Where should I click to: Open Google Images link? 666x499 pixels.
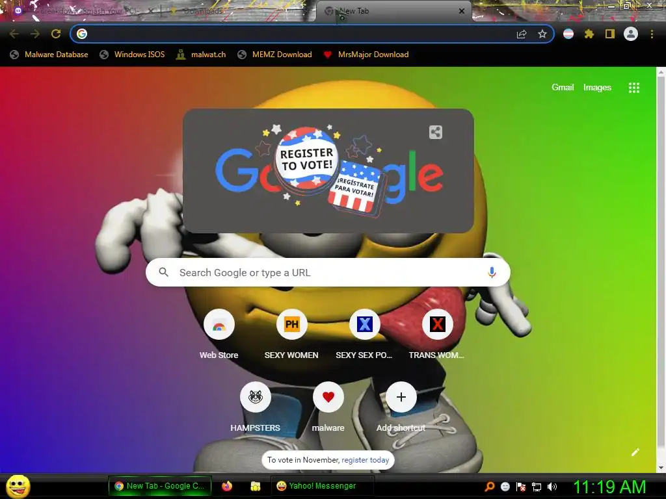pyautogui.click(x=597, y=88)
